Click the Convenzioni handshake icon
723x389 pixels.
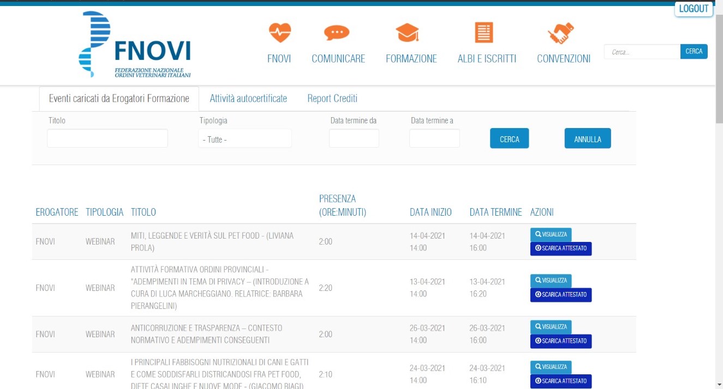(561, 33)
